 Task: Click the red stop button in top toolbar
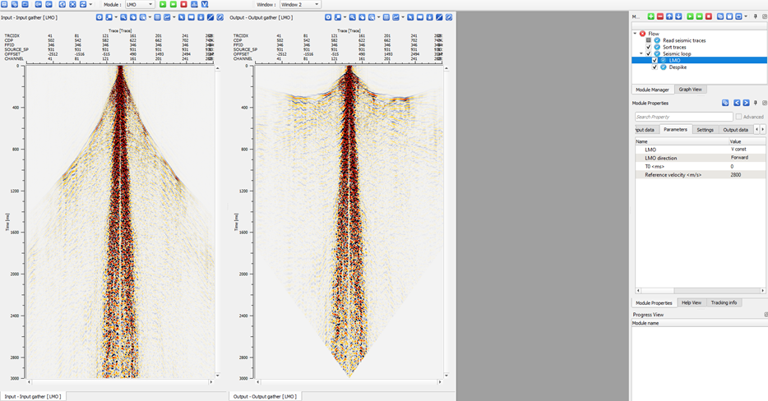coord(183,4)
